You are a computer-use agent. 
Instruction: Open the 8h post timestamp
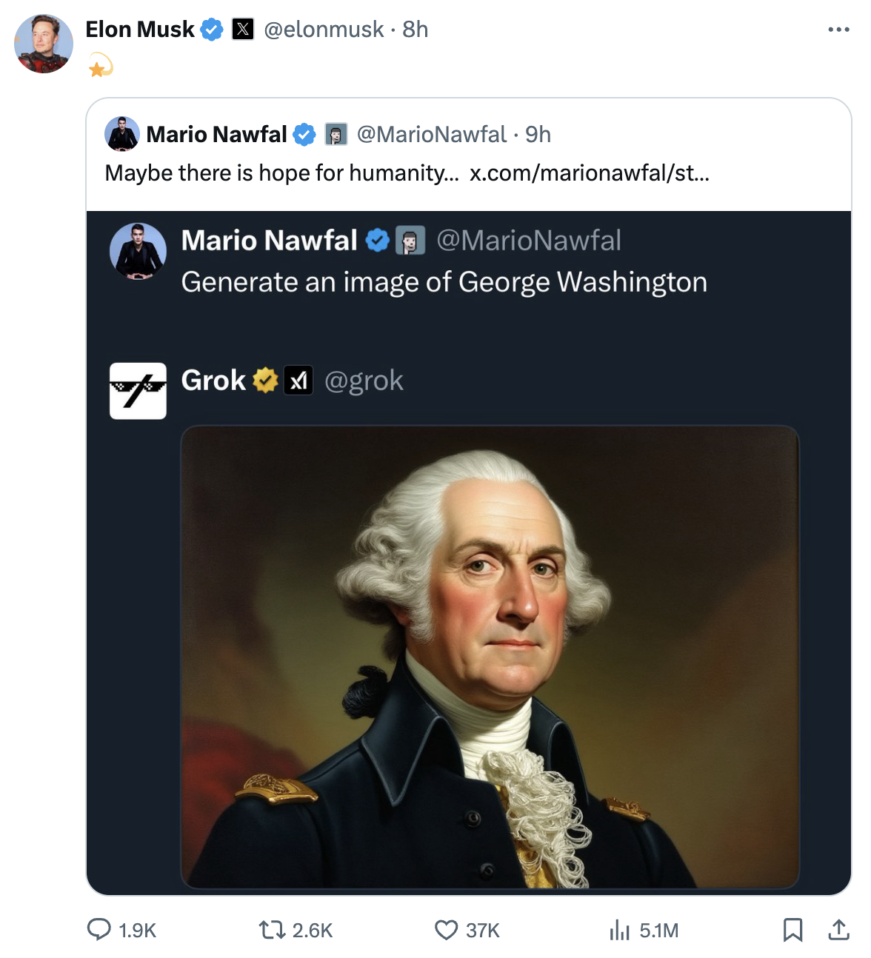[416, 30]
